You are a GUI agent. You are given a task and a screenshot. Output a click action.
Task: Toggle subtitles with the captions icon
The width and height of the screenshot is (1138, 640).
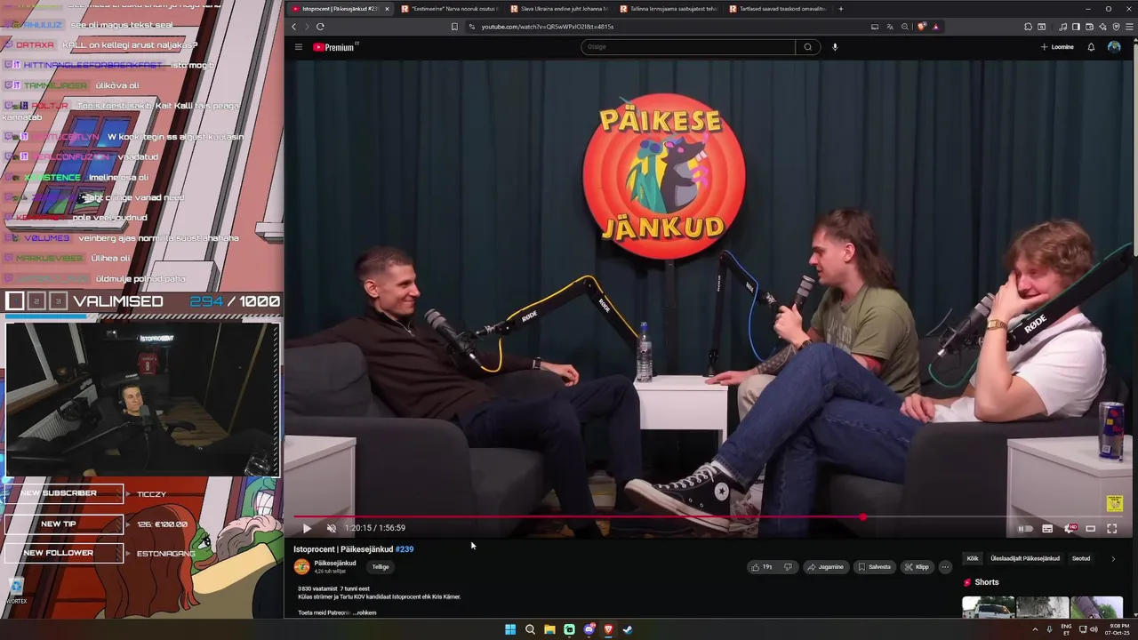pyautogui.click(x=1047, y=529)
